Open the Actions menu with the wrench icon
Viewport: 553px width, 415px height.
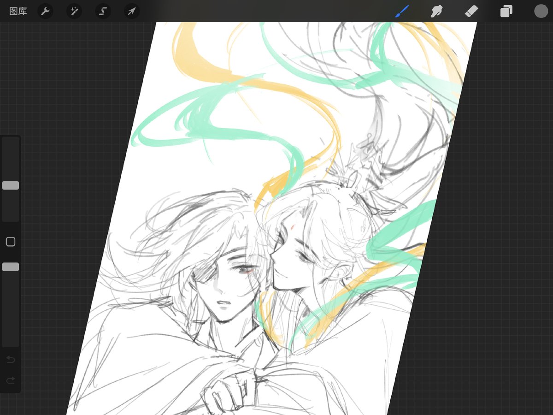pos(45,11)
